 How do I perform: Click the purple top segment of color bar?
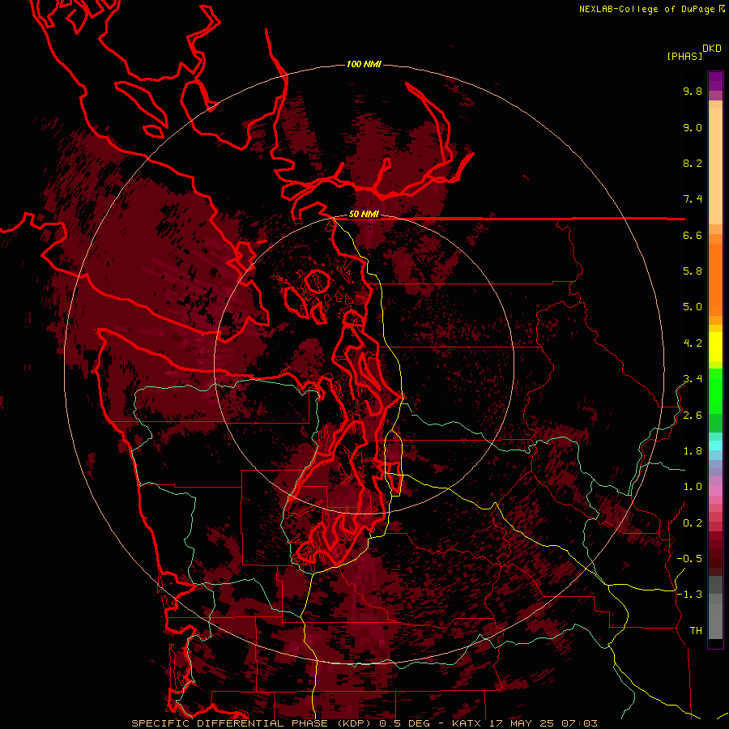(715, 81)
